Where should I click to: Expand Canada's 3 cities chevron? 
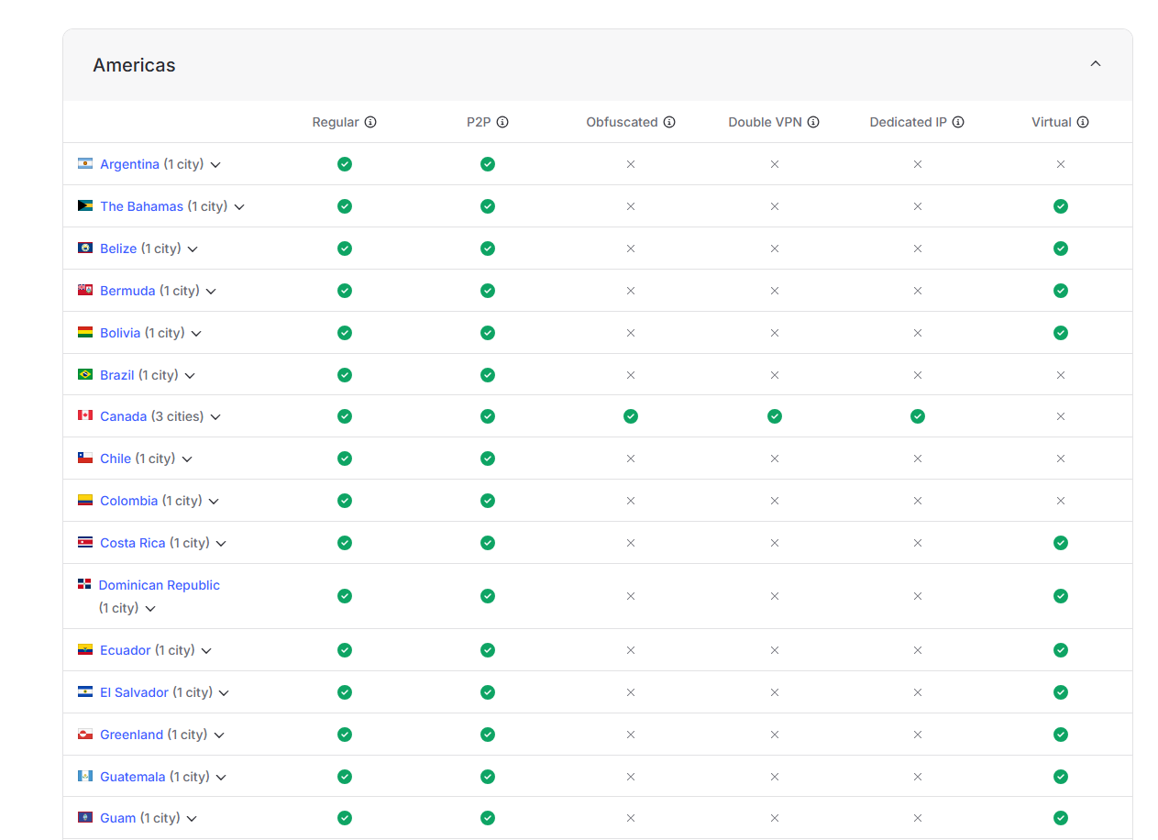click(215, 417)
